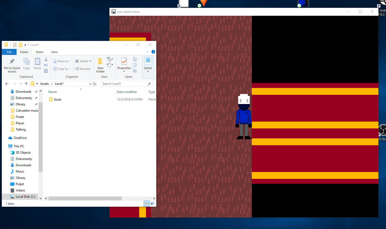386x229 pixels.
Task: Open the Share ribbon tab
Action: tap(39, 52)
